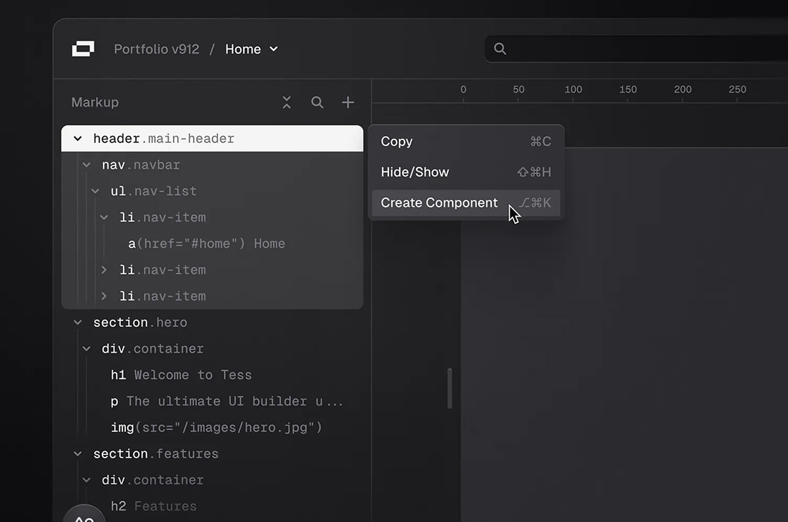Select the img hero.jpg row

(212, 428)
